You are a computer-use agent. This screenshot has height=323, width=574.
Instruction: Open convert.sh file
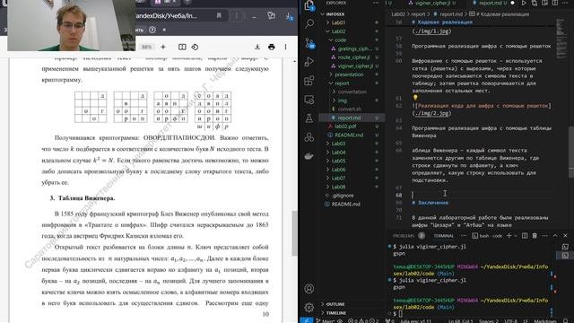coord(350,109)
